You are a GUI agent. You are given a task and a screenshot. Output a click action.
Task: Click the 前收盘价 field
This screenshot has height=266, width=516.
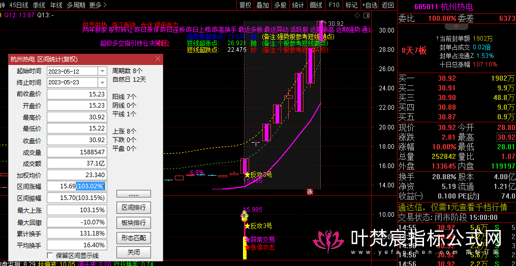click(77, 94)
